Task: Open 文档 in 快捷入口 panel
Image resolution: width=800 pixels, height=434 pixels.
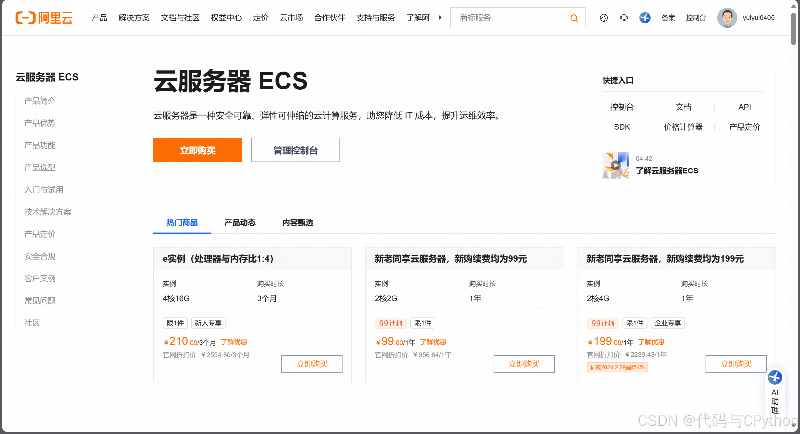Action: pyautogui.click(x=683, y=107)
